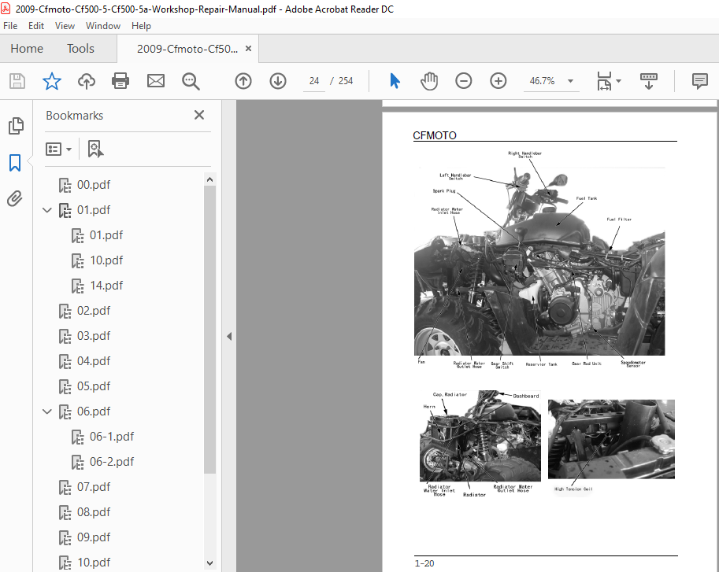This screenshot has width=719, height=572.
Task: Open the 07.pdf bookmark
Action: (94, 487)
